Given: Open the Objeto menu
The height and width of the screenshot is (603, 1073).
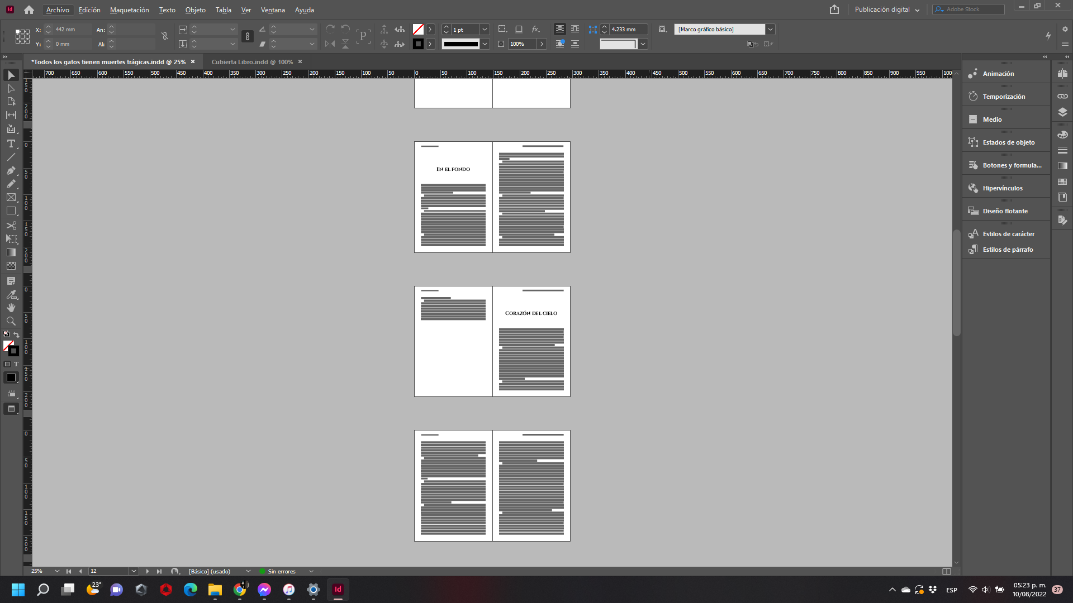Looking at the screenshot, I should click(x=195, y=10).
